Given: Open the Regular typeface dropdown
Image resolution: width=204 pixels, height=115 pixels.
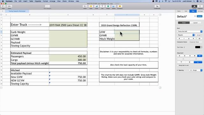Looking at the screenshot, I should (186, 35).
